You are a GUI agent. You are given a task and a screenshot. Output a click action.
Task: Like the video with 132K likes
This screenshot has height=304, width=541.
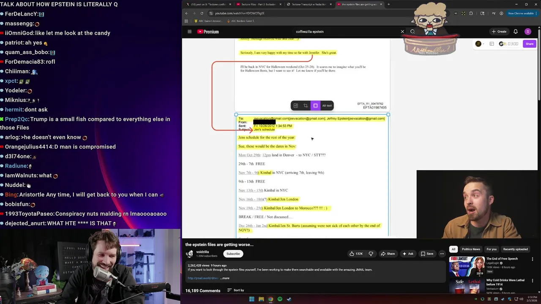356,254
